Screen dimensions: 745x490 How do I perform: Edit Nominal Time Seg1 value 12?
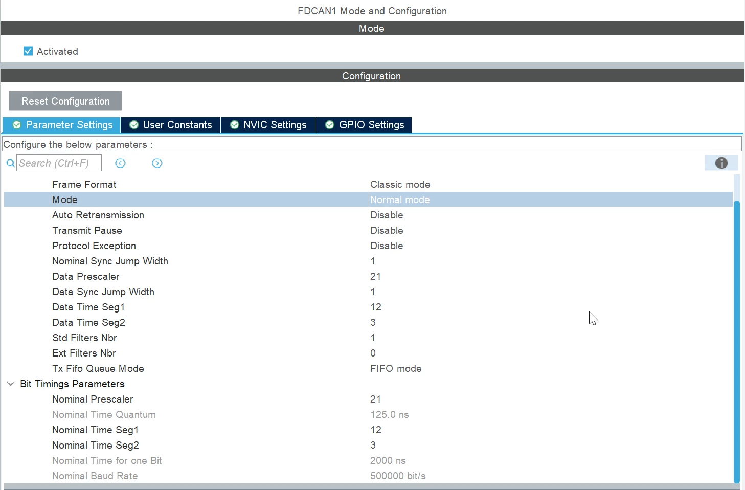point(376,430)
